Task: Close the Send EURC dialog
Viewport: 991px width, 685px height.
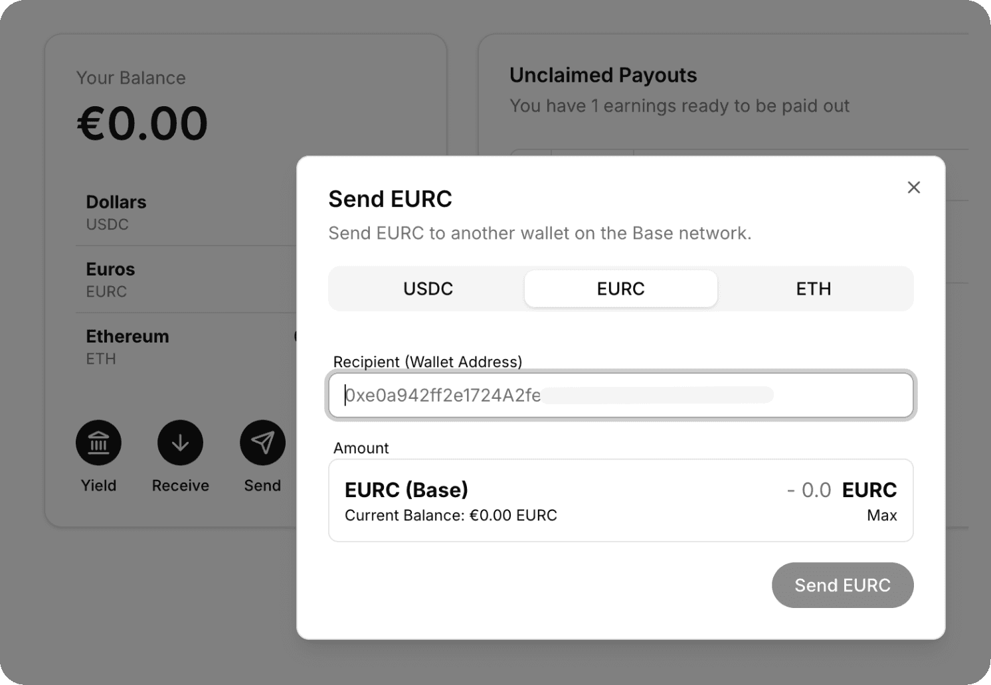Action: [x=914, y=188]
